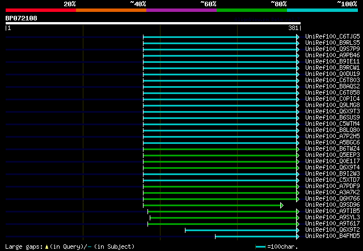The image size is (363, 251).
Task: Click the 381 end position marker
Action: [x=294, y=28]
